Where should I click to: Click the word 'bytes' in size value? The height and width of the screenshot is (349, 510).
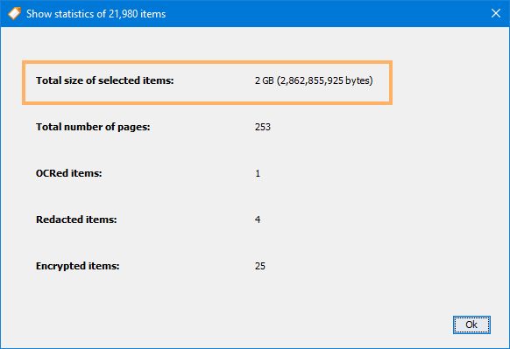click(358, 80)
